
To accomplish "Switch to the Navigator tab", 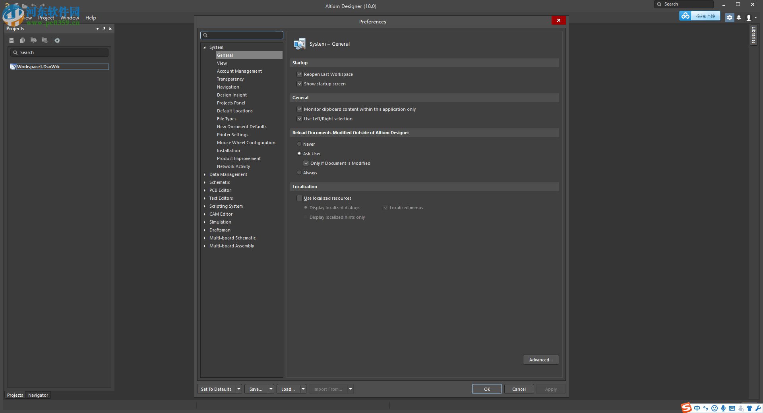I will pyautogui.click(x=38, y=395).
